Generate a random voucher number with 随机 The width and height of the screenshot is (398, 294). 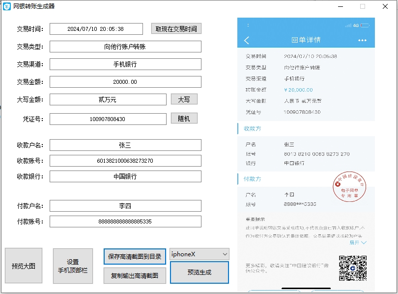click(184, 118)
